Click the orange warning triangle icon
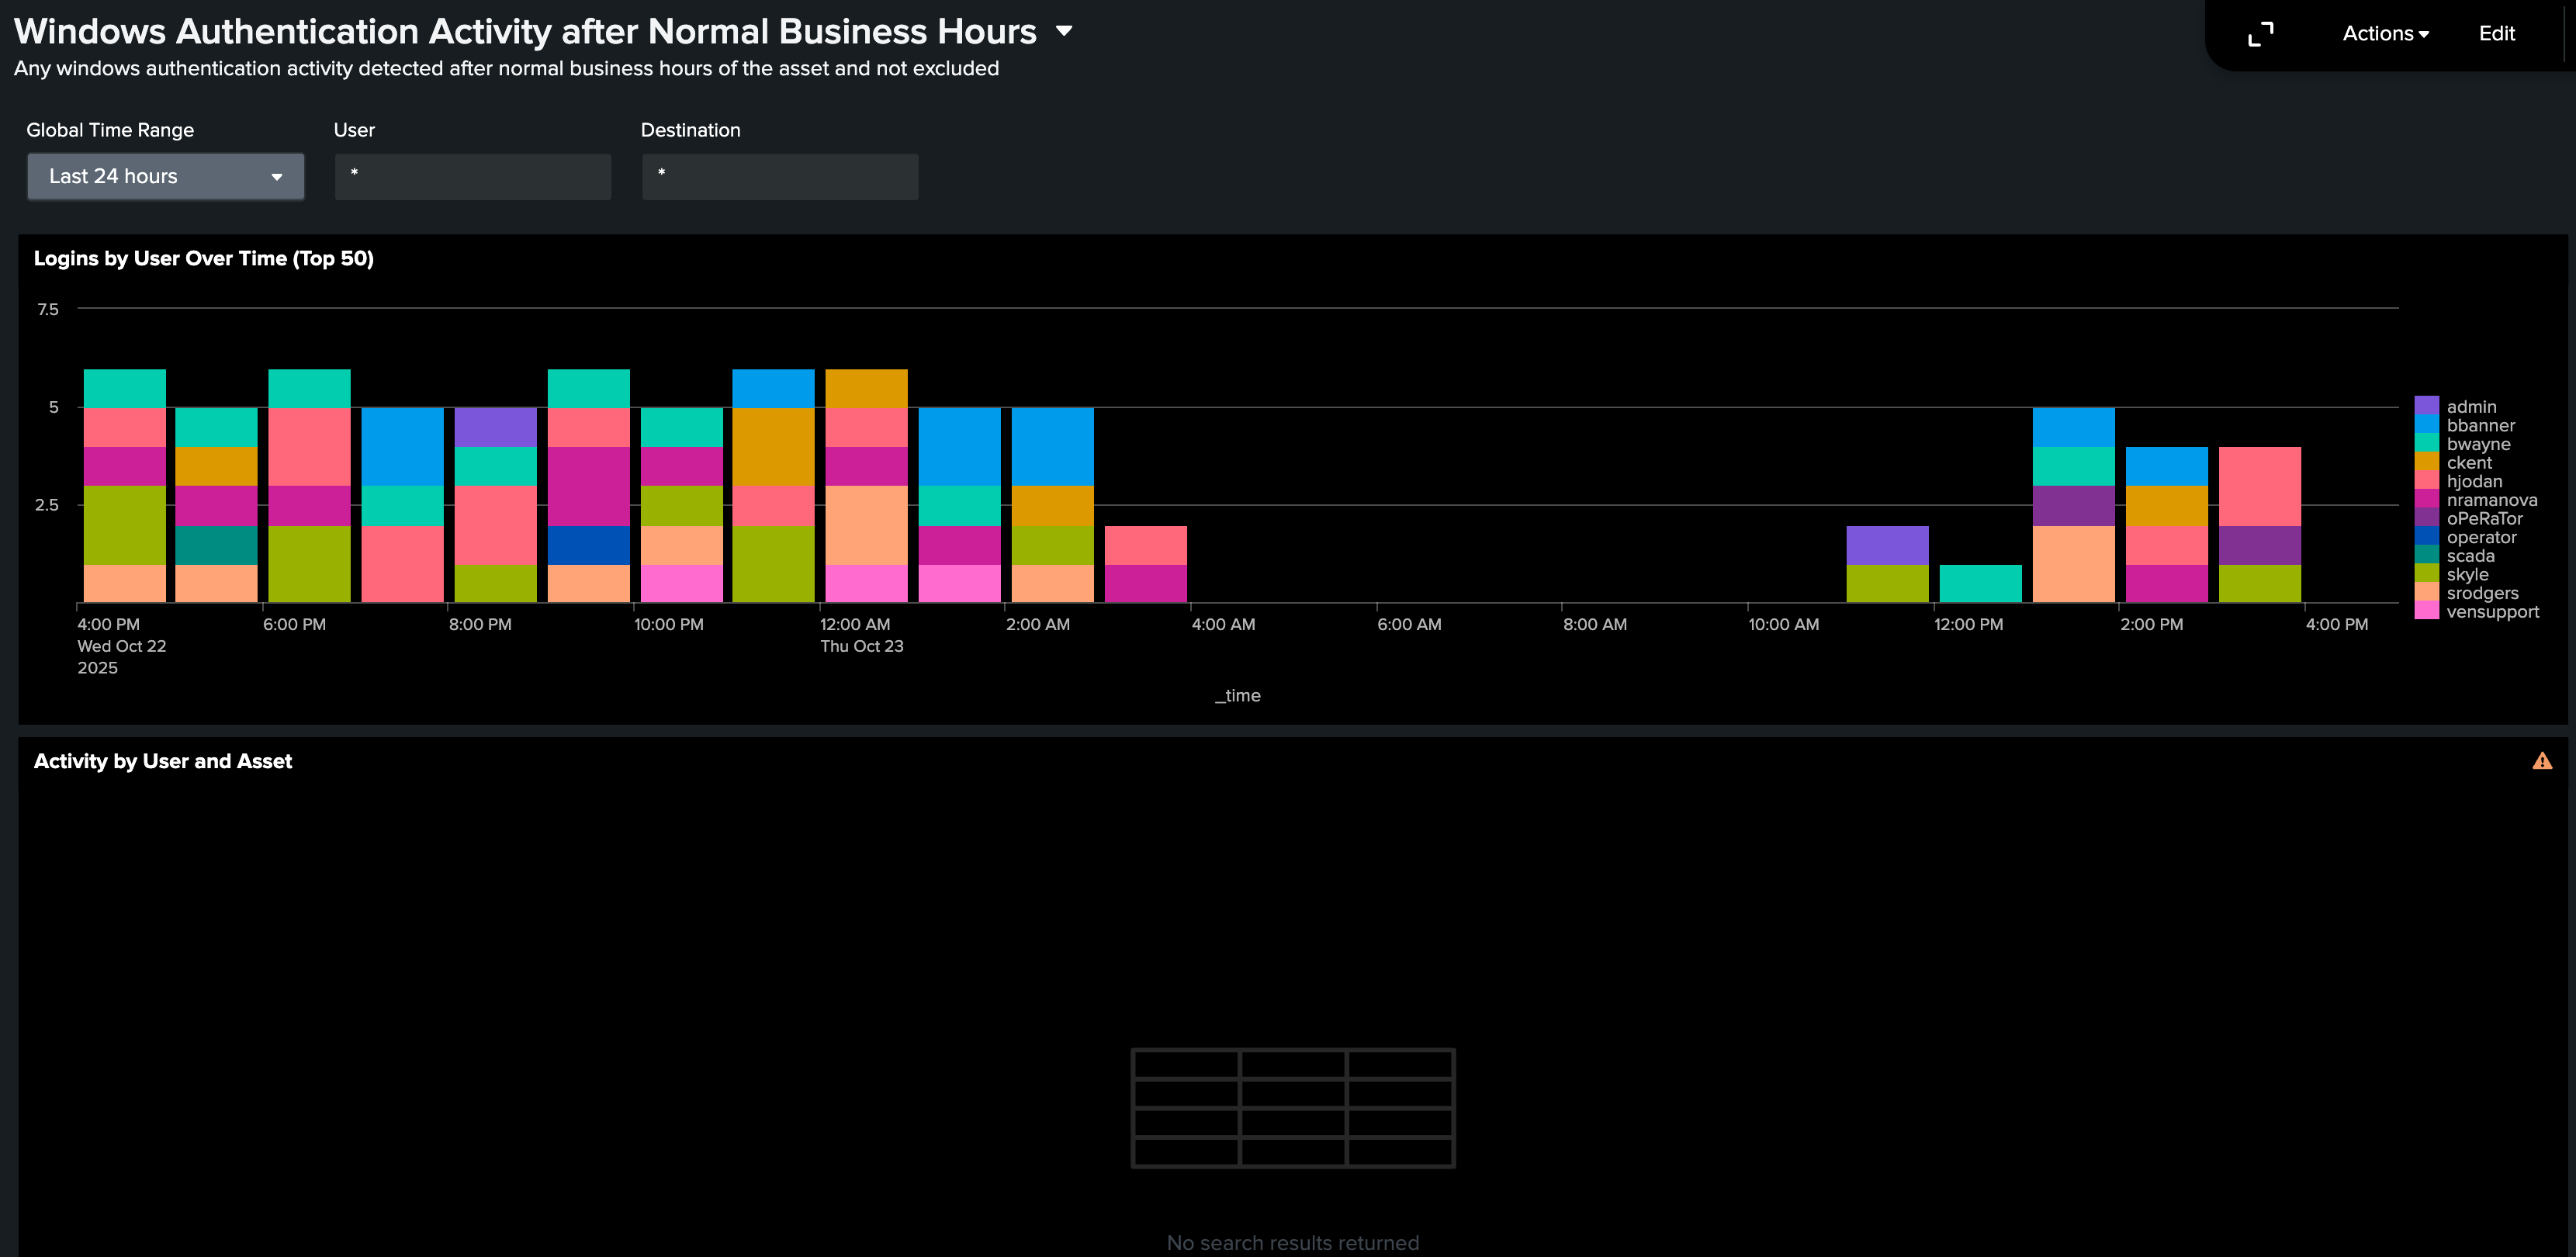This screenshot has width=2576, height=1257. click(2542, 762)
